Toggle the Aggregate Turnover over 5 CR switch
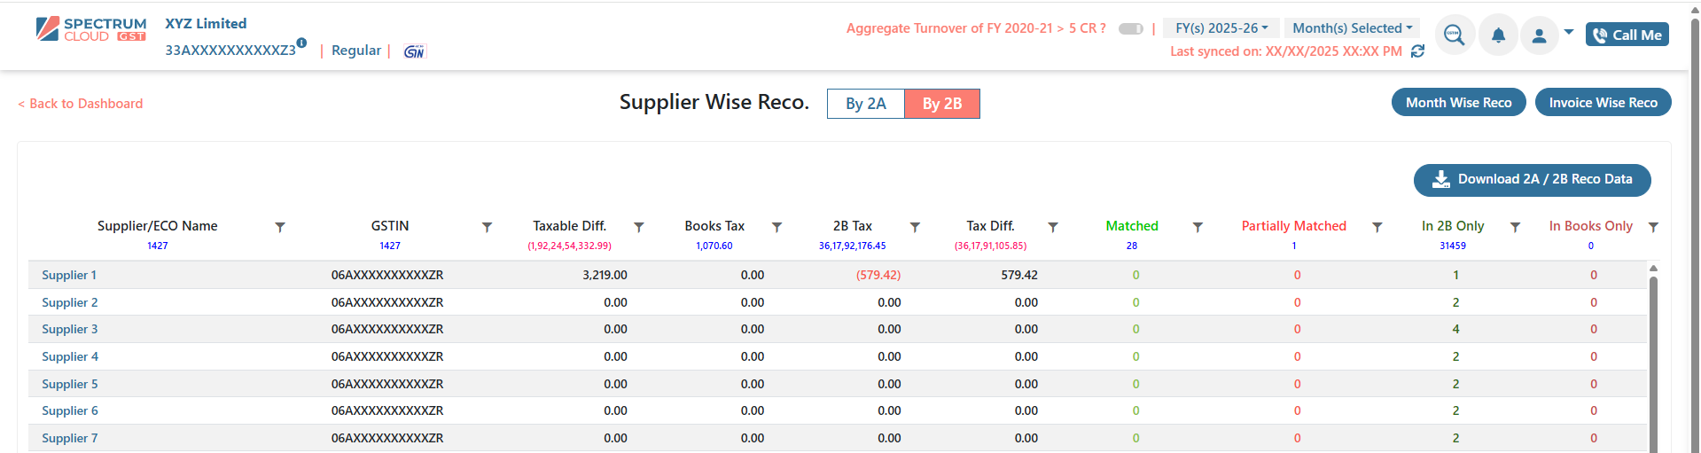This screenshot has width=1701, height=453. pyautogui.click(x=1130, y=28)
